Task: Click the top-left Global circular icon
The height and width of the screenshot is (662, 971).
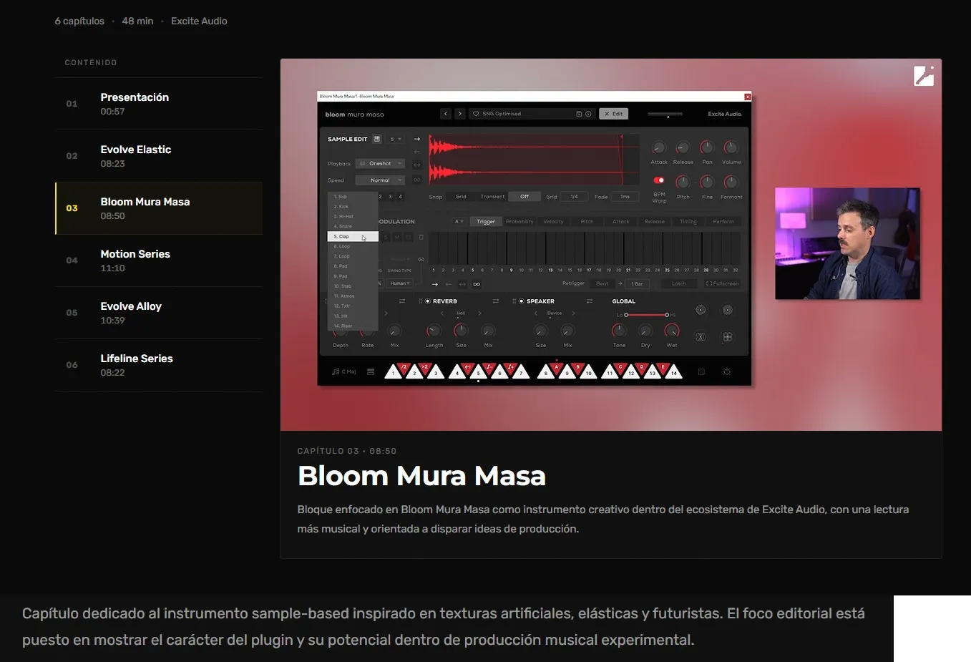Action: click(701, 310)
